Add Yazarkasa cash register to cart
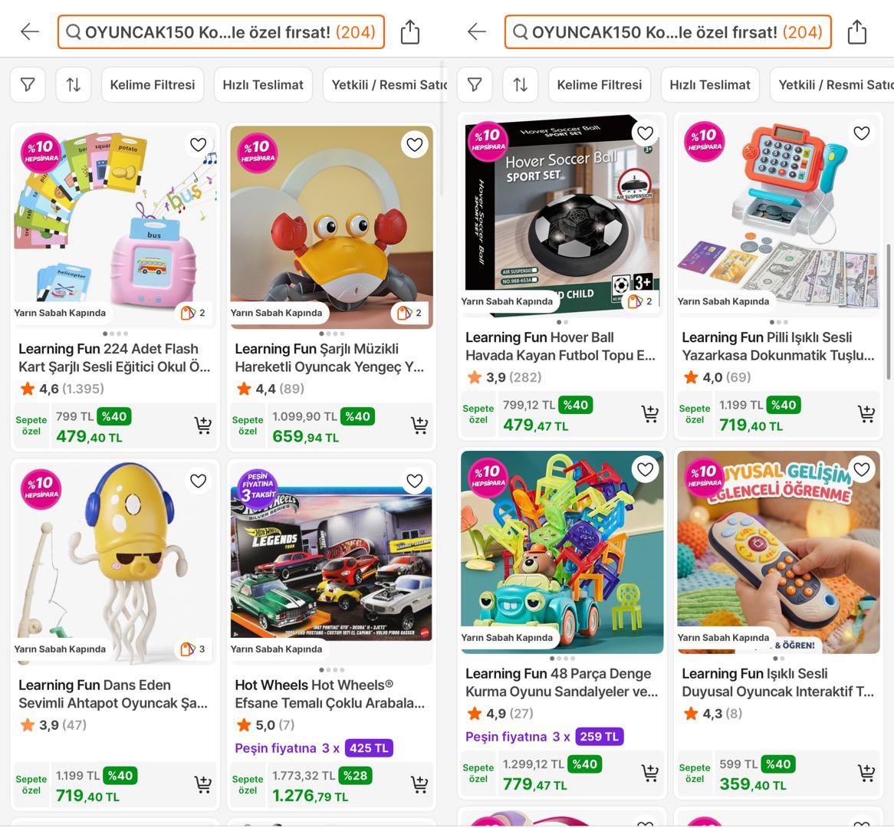Image resolution: width=894 pixels, height=828 pixels. click(866, 414)
